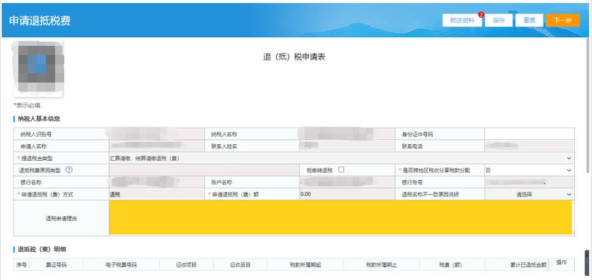Click the red notification badge on 附送资料
Viewport: 592px width, 280px height.
[x=481, y=15]
